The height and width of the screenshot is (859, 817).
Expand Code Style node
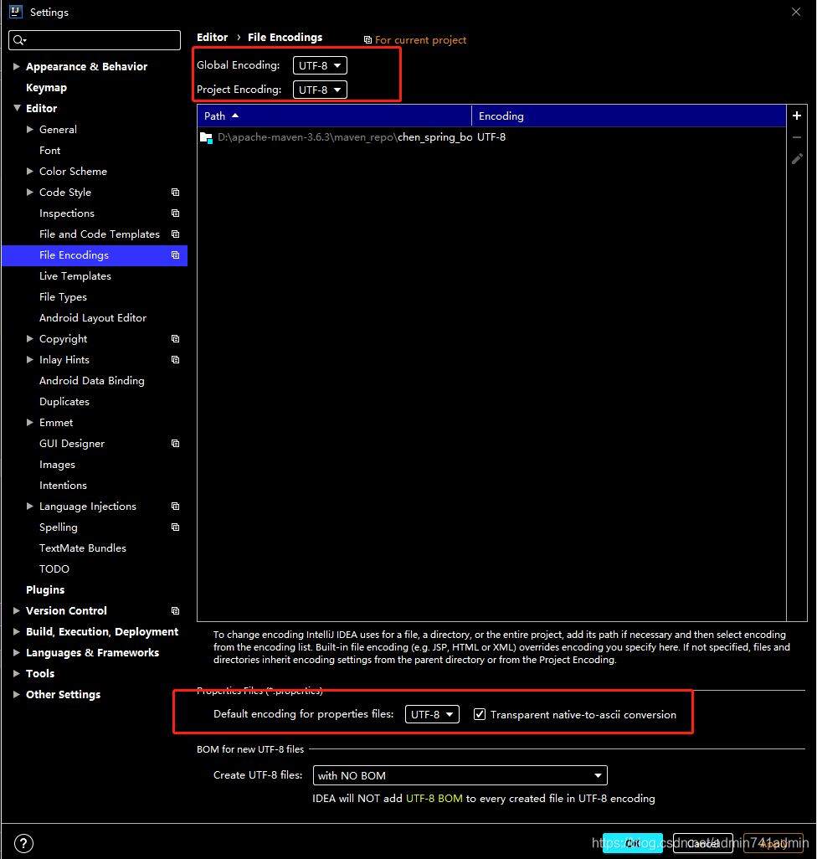(30, 193)
